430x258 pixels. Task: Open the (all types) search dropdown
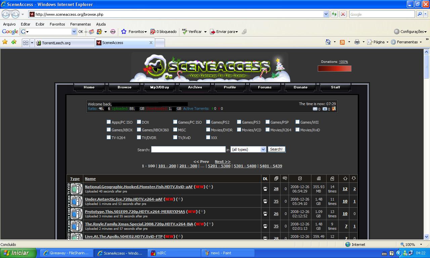pyautogui.click(x=248, y=149)
